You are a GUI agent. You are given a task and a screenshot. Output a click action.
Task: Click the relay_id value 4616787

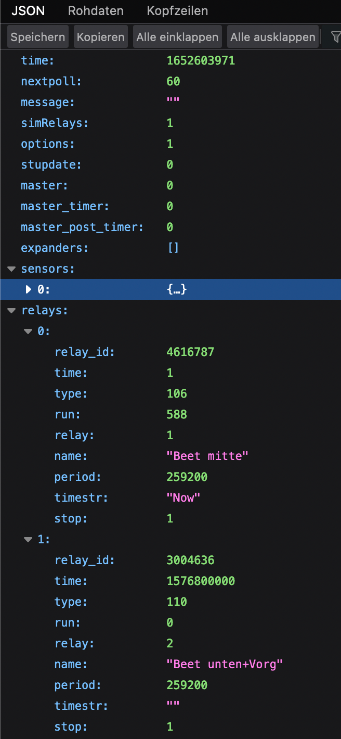[x=190, y=352]
